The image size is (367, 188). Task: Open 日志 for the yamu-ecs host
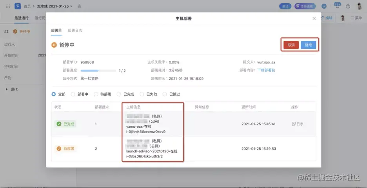coord(298,124)
